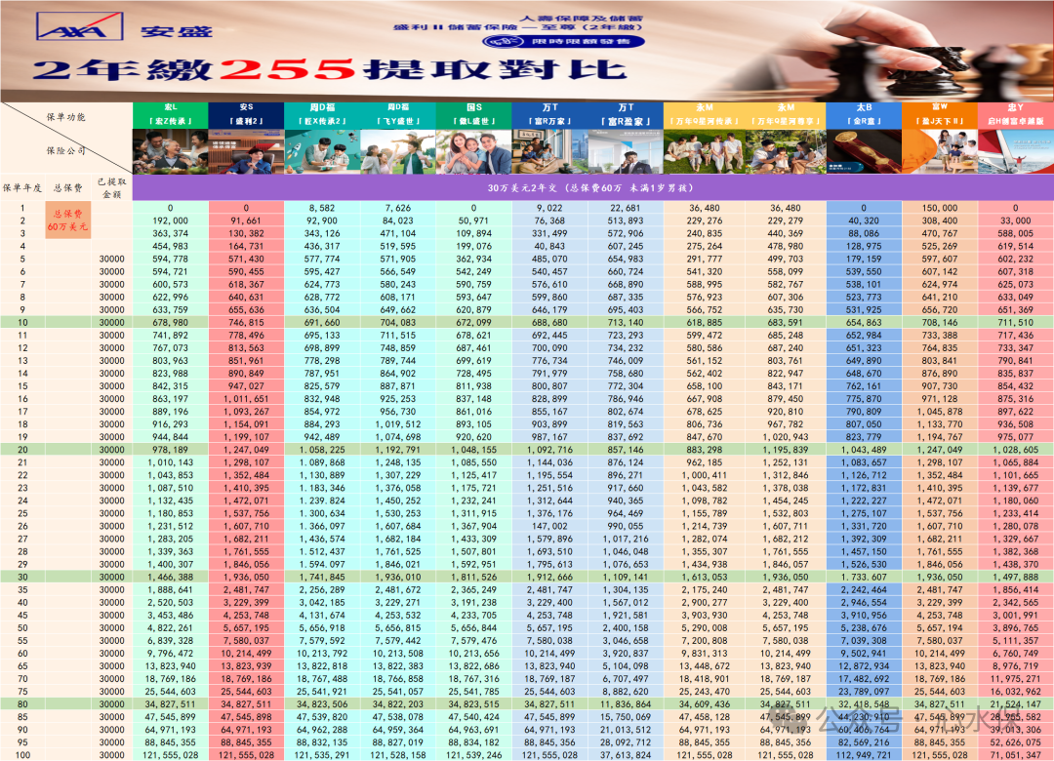Select the value 978,189 in year 20
Viewport: 1054px width, 761px height.
[170, 450]
